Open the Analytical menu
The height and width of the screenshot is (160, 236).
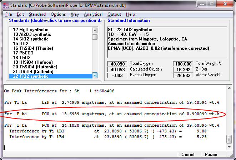tap(93, 14)
